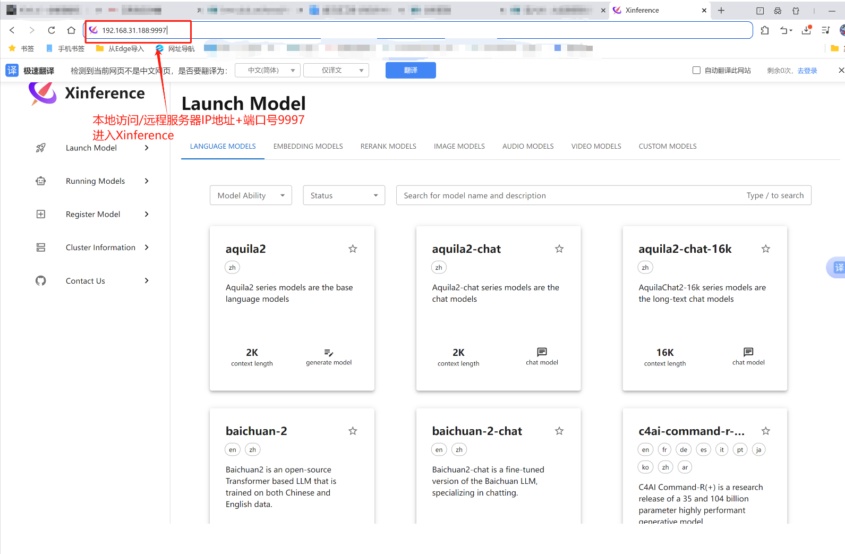Click the blue 翻译 button
Image resolution: width=845 pixels, height=554 pixels.
411,70
